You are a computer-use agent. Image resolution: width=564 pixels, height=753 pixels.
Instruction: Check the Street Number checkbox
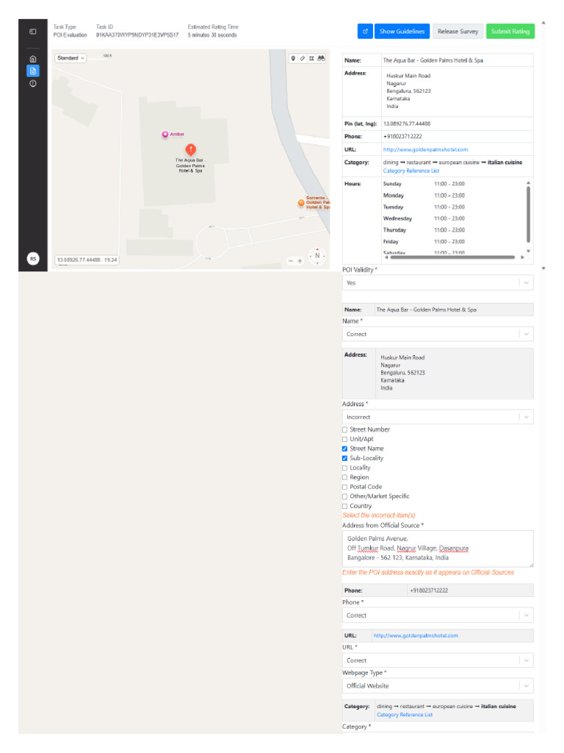pos(344,429)
